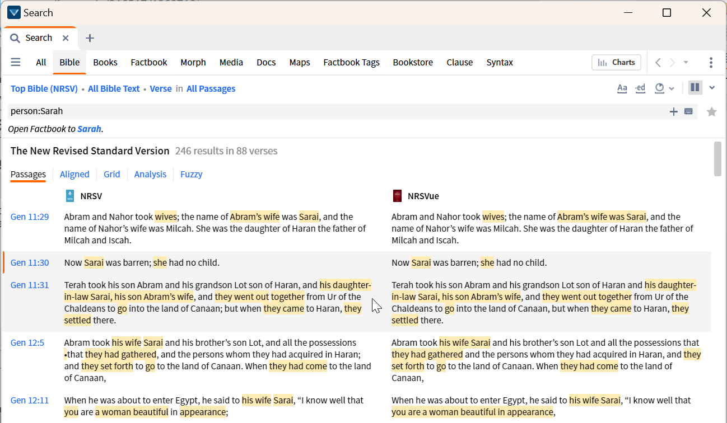Open Factbook search type
The height and width of the screenshot is (423, 727).
(149, 62)
